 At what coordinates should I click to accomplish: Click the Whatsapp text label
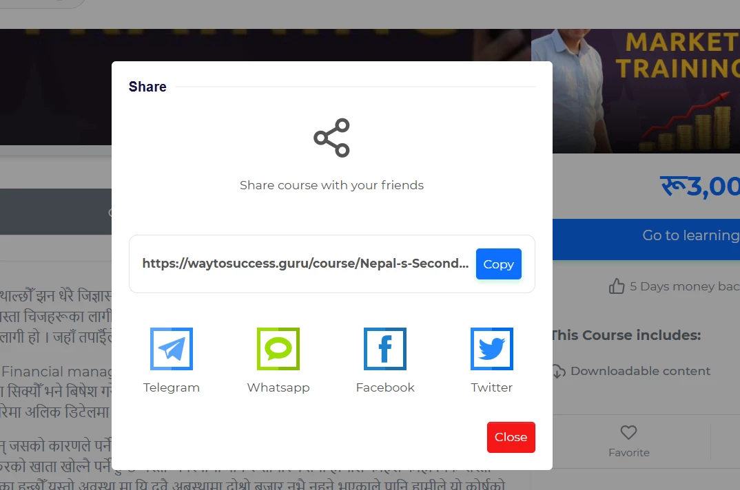[278, 387]
